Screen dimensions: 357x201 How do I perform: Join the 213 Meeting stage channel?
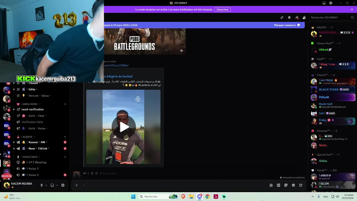point(41,162)
